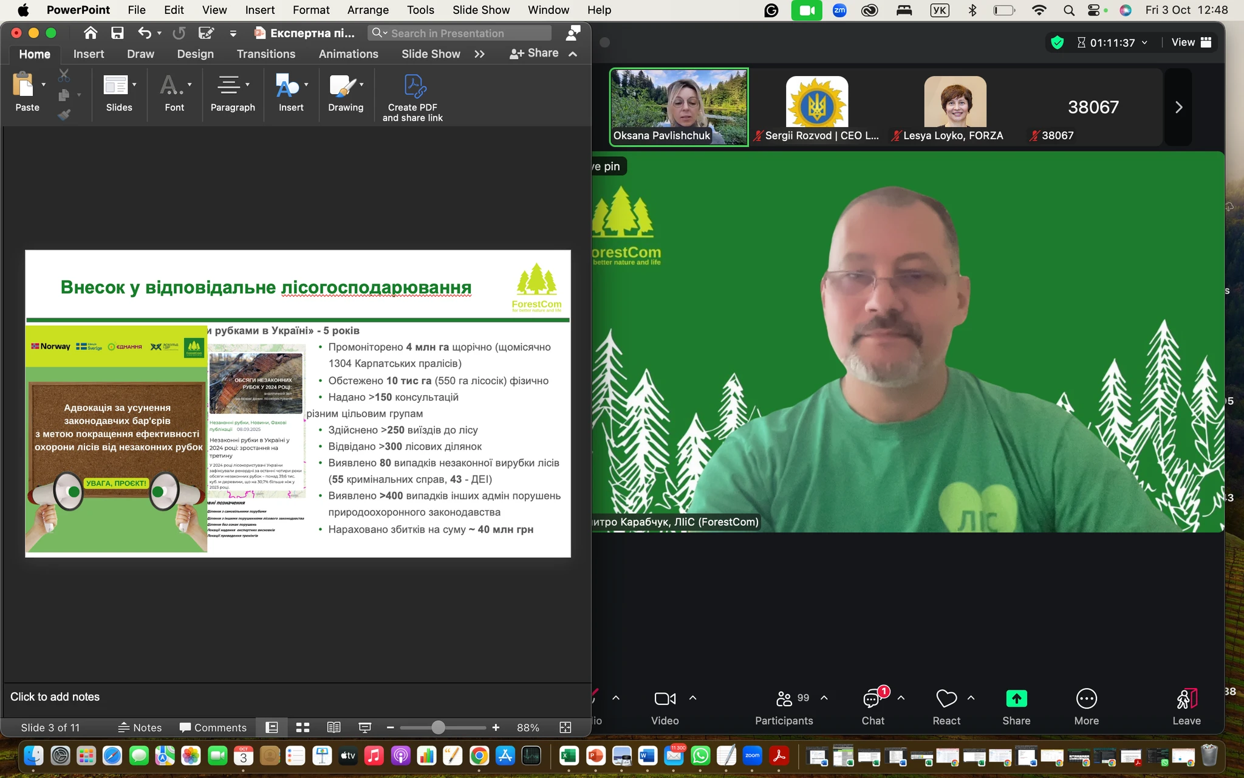
Task: Open Zoom Chat with unread badge
Action: (x=873, y=707)
